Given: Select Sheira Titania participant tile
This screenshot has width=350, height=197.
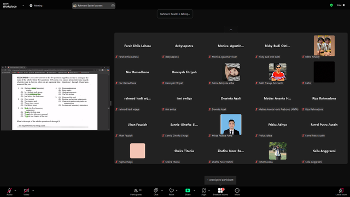Looking at the screenshot, I should point(184,151).
